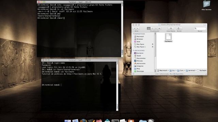Toggle the Finder toolbar pill button

pos(205,25)
